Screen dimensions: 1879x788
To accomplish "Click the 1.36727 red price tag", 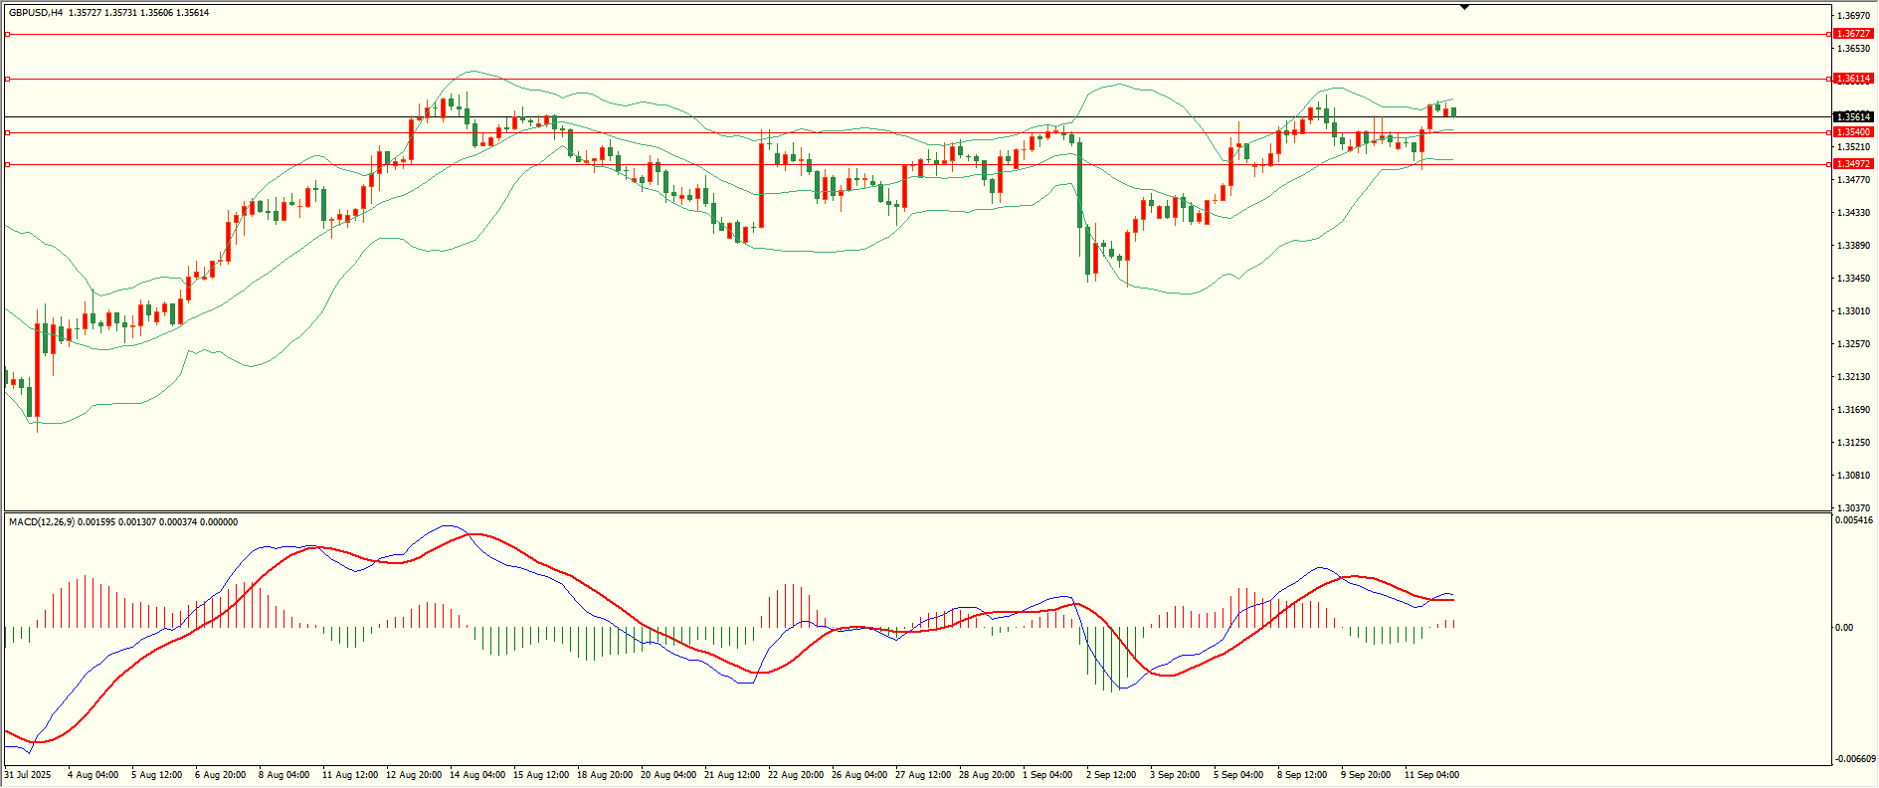I will click(x=1853, y=34).
